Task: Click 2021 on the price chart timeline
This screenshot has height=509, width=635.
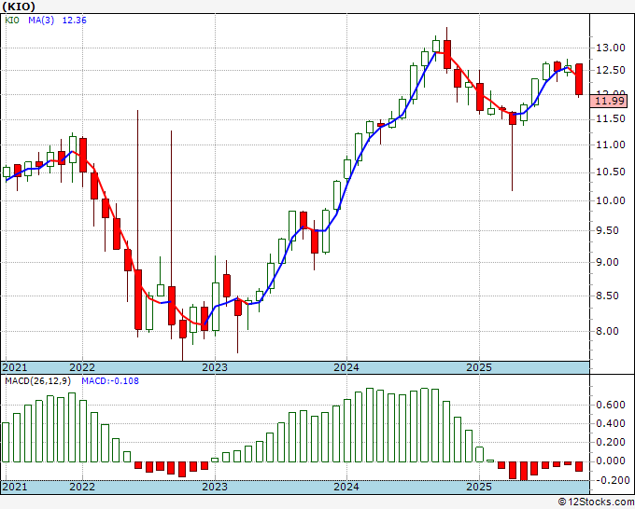Action: point(15,367)
